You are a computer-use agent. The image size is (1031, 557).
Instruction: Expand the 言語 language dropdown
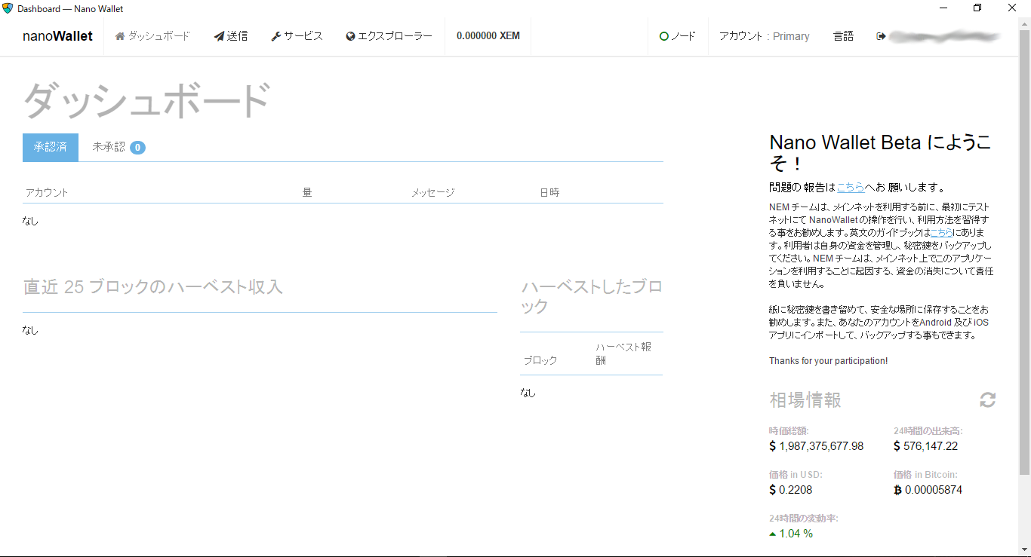tap(843, 36)
